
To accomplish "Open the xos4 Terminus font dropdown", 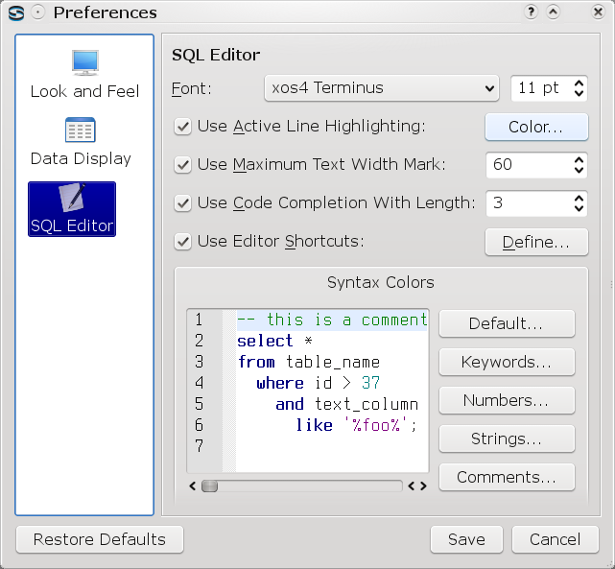I will pos(382,88).
